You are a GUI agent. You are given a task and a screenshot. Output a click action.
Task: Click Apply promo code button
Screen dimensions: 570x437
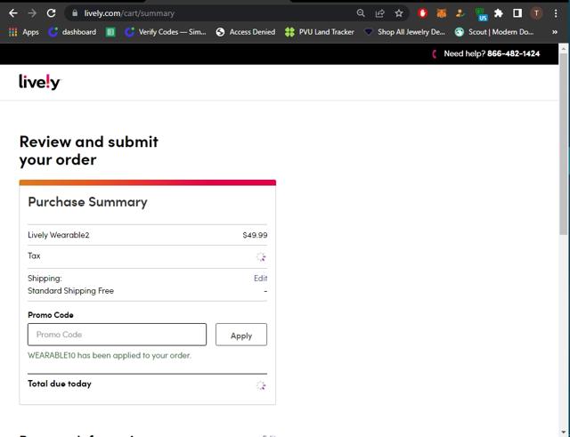click(x=241, y=335)
